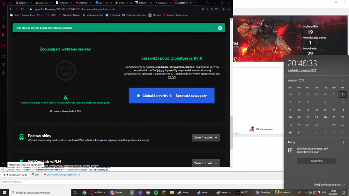Open the FACEIT taskbar app
Screen dimensions: 349x196
(242, 193)
